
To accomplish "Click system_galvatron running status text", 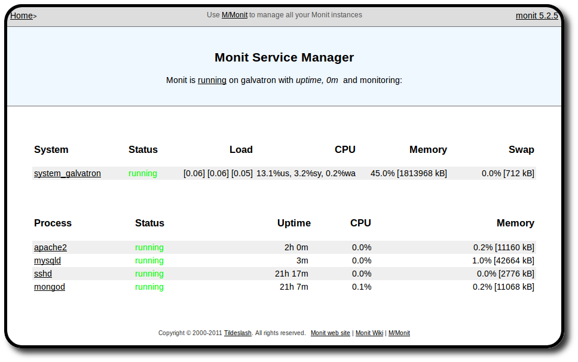I will [143, 173].
